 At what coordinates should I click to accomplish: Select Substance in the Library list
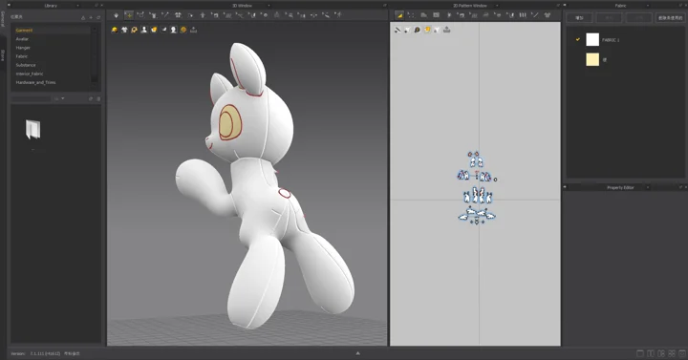pos(26,65)
